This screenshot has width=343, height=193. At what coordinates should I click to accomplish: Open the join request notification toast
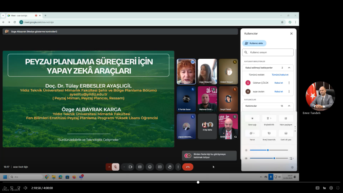coord(209,156)
